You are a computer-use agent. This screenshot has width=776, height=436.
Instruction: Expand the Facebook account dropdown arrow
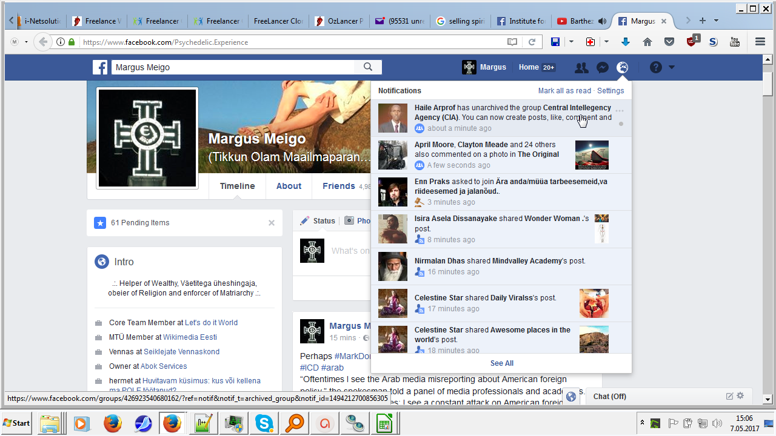click(x=672, y=68)
